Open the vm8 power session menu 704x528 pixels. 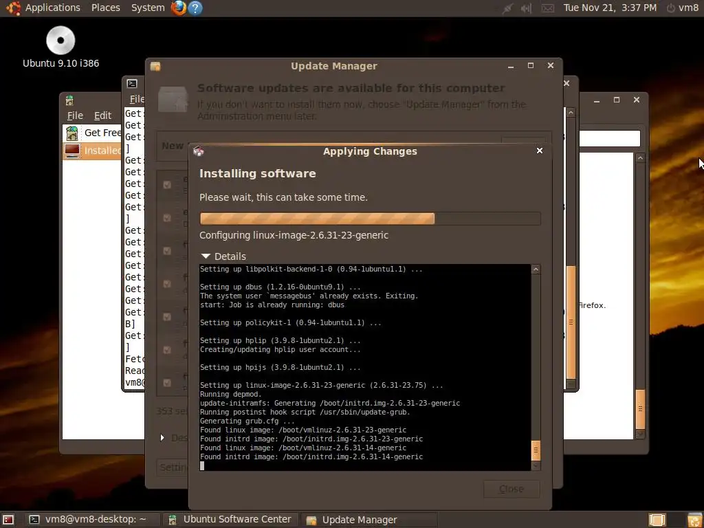pyautogui.click(x=683, y=8)
